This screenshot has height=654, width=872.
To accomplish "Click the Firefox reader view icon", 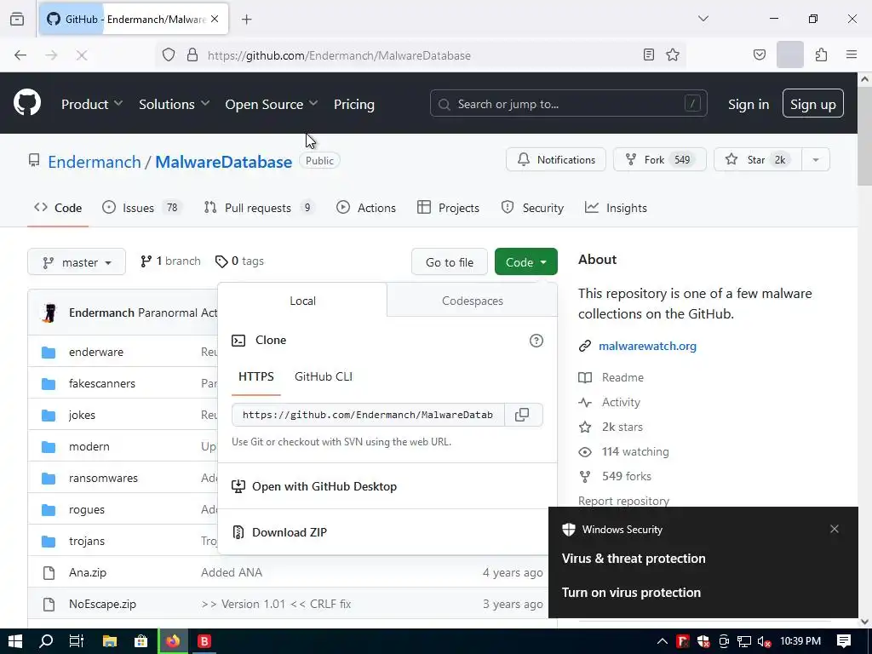I will click(x=648, y=55).
